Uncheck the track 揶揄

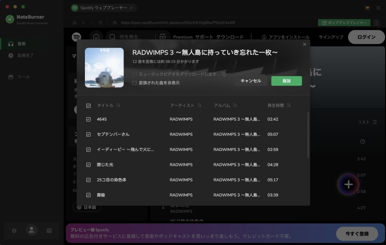pos(88,195)
